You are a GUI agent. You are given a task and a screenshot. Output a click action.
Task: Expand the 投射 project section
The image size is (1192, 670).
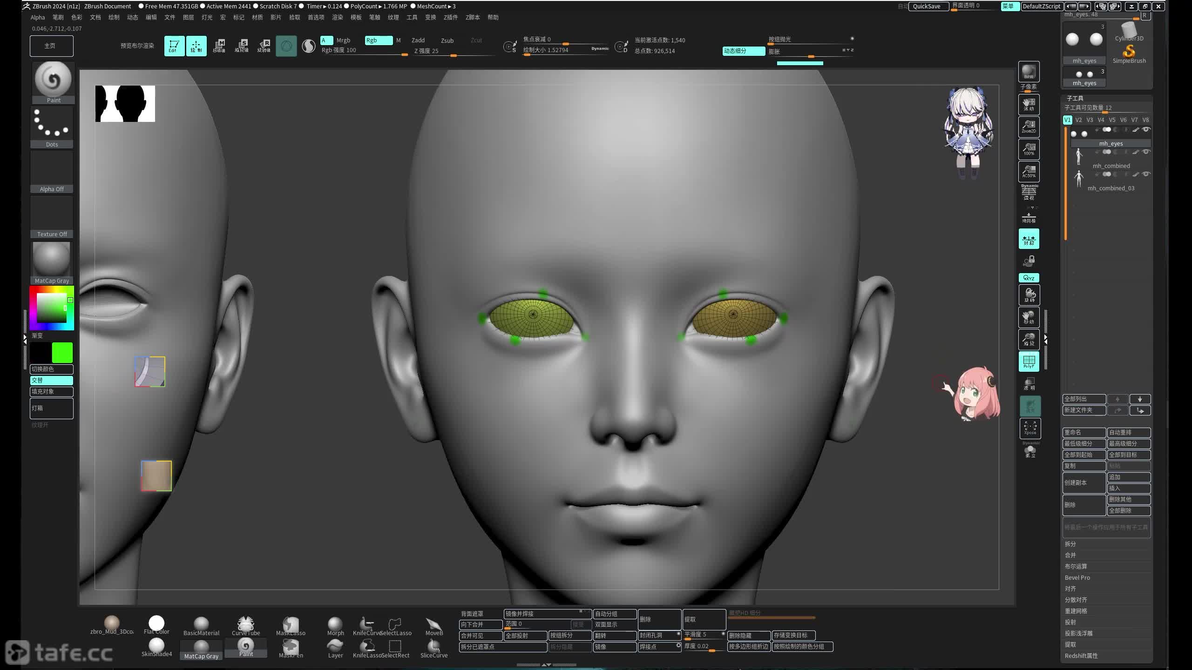click(x=1070, y=622)
